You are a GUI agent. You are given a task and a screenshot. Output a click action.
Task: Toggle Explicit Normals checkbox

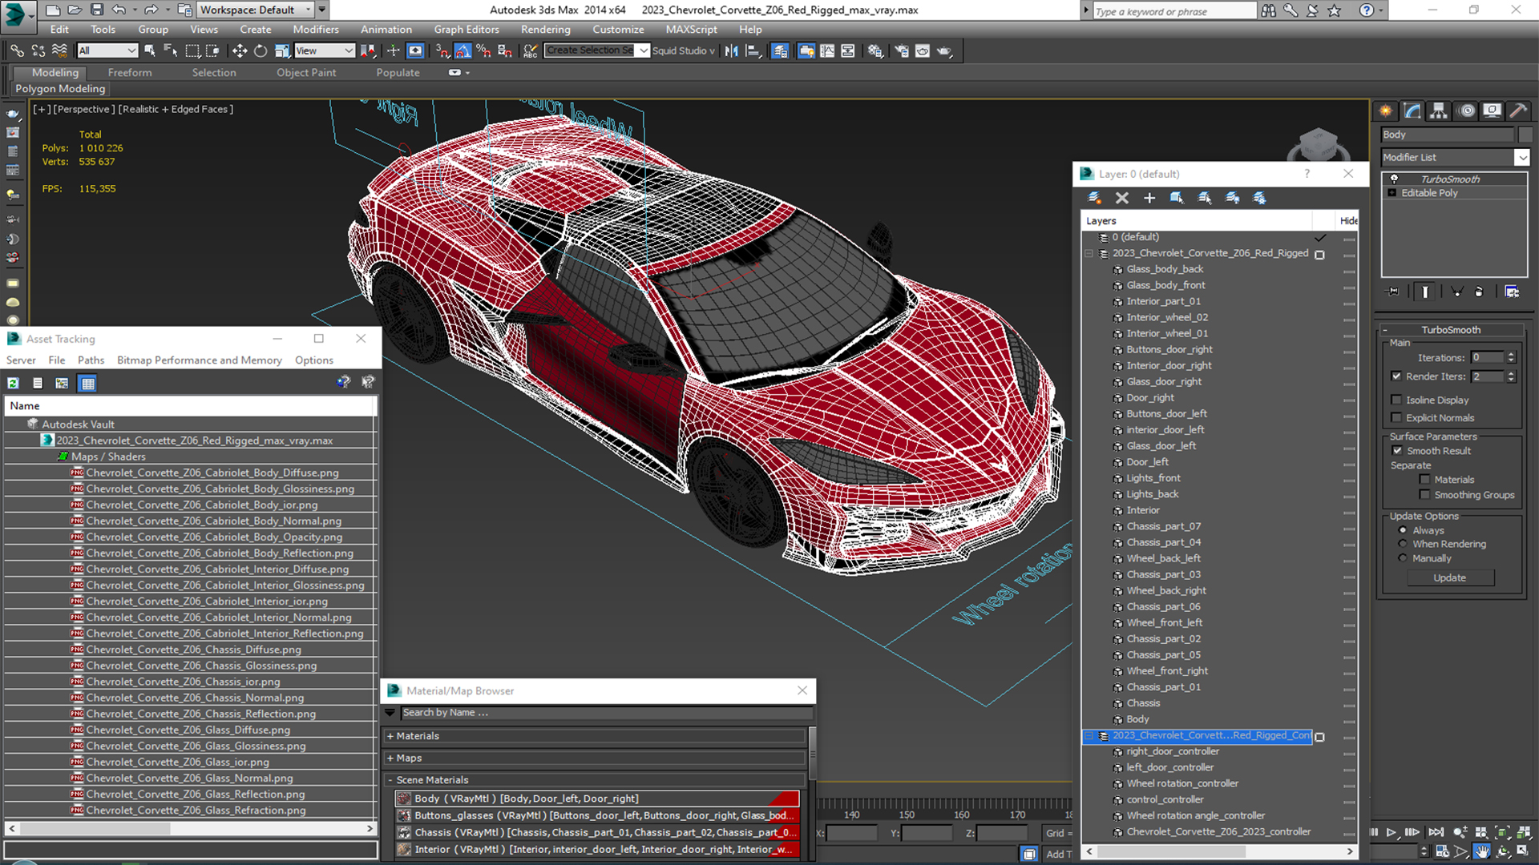(x=1396, y=417)
